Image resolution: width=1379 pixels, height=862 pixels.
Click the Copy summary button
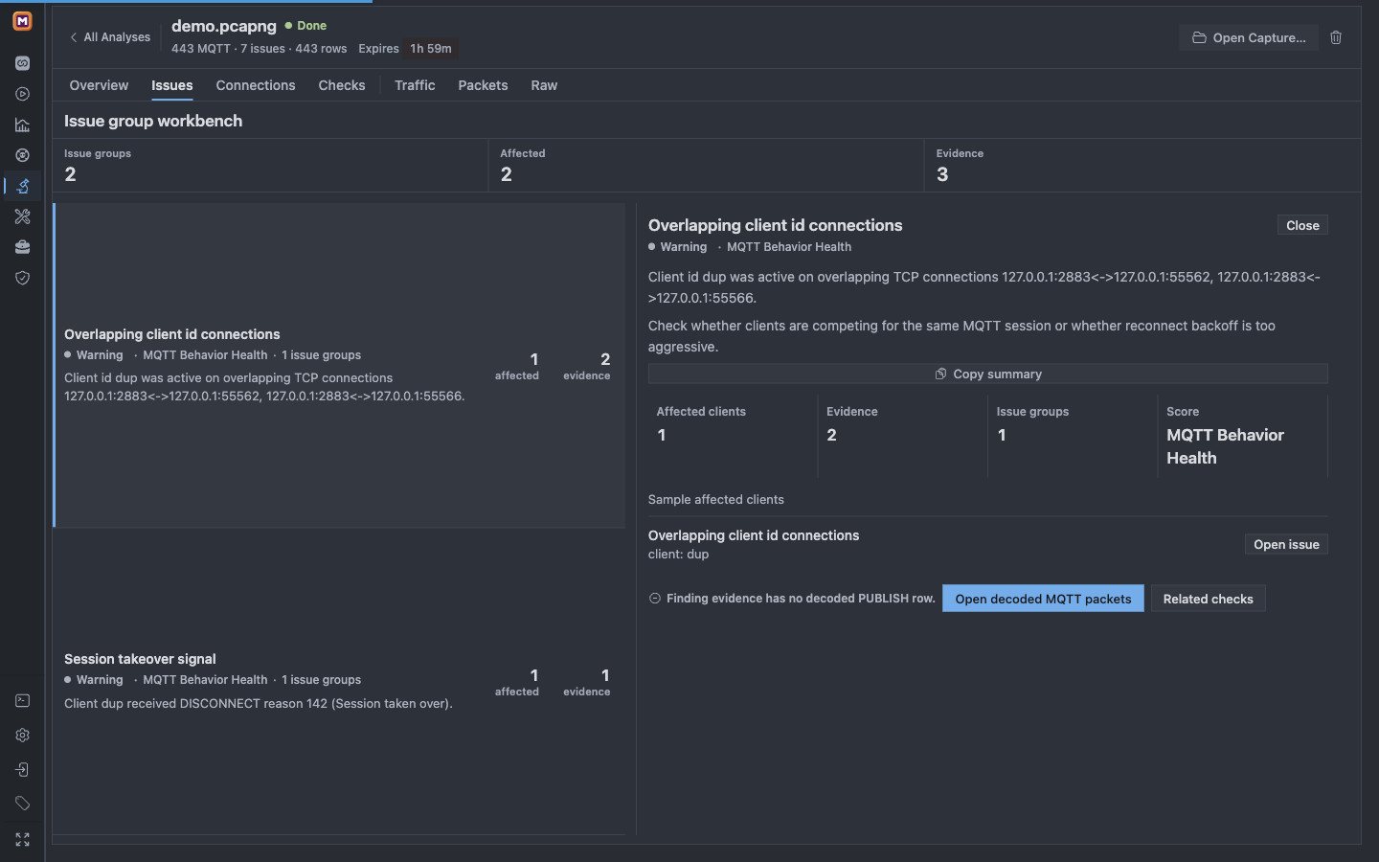point(987,374)
